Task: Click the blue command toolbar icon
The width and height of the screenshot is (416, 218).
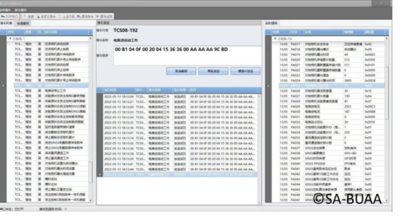Action: 78,16
